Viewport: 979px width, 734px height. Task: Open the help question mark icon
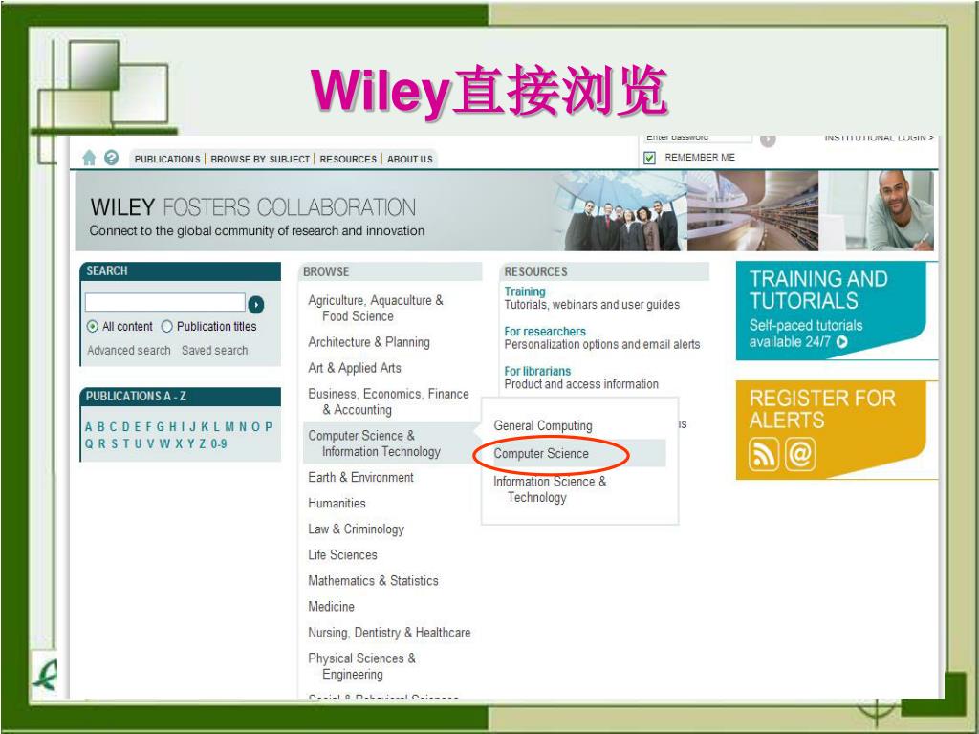[111, 158]
